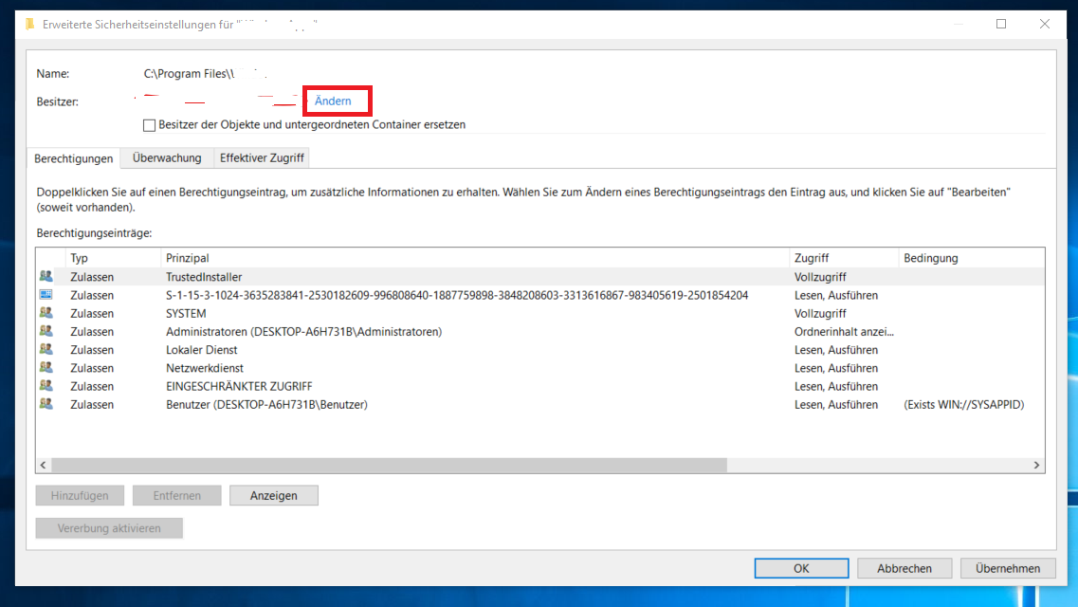This screenshot has height=607, width=1078.
Task: Open the Effektiver Zugriff tab
Action: pyautogui.click(x=262, y=157)
